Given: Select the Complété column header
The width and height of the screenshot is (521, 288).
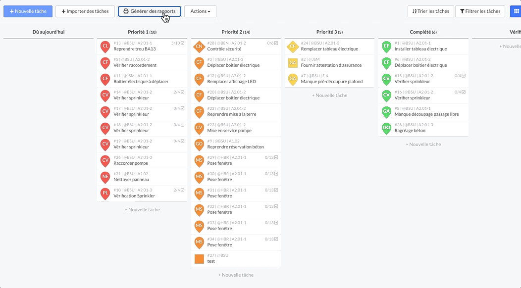Looking at the screenshot, I should pyautogui.click(x=423, y=32).
